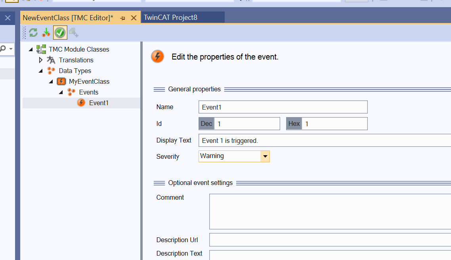The height and width of the screenshot is (260, 451).
Task: Select the Data Types tree item
Action: tap(75, 71)
